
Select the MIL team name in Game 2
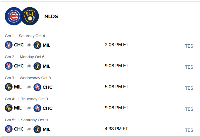46,66
